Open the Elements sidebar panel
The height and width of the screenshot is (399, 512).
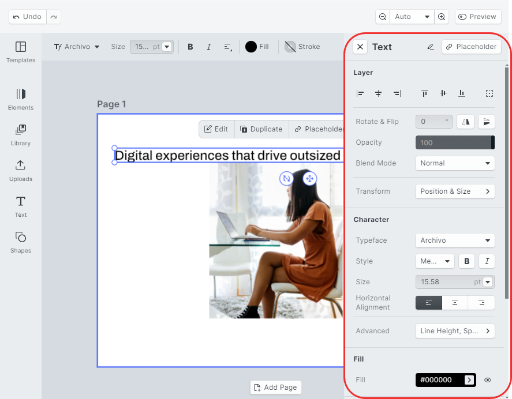(21, 100)
